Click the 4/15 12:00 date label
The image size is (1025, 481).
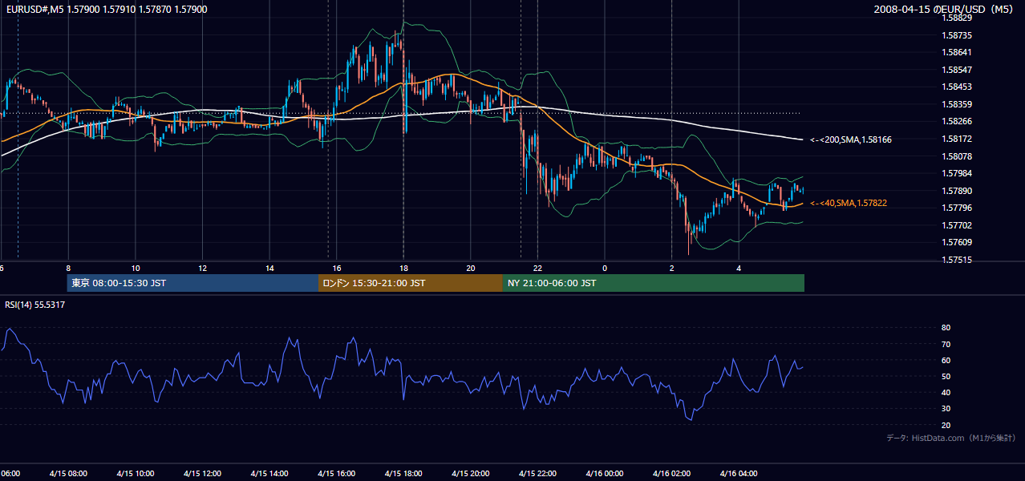coord(202,474)
